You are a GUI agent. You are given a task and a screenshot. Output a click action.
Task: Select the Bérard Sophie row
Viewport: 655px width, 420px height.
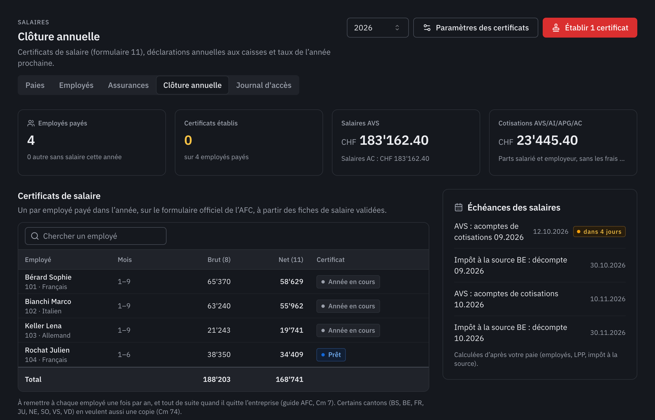tap(223, 282)
